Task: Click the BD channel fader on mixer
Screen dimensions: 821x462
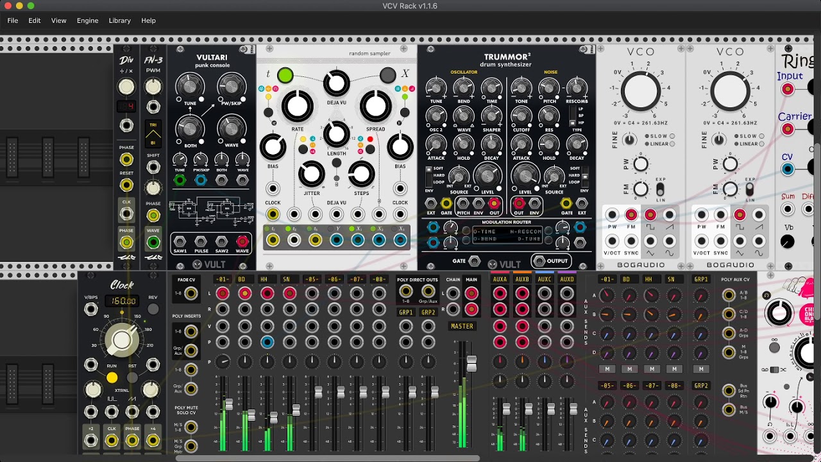Action: [251, 415]
